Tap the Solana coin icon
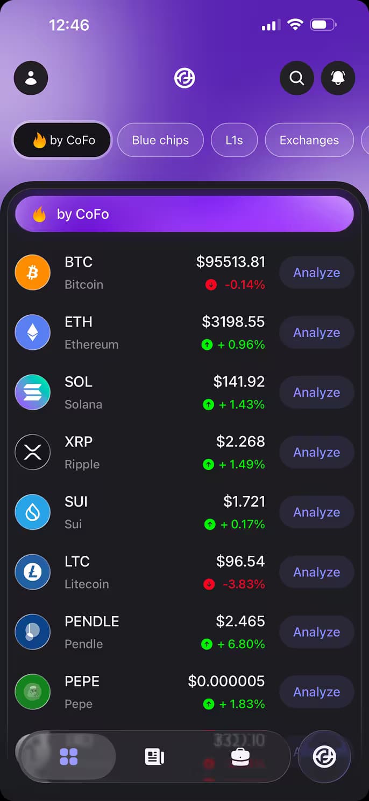This screenshot has width=369, height=801. [33, 392]
